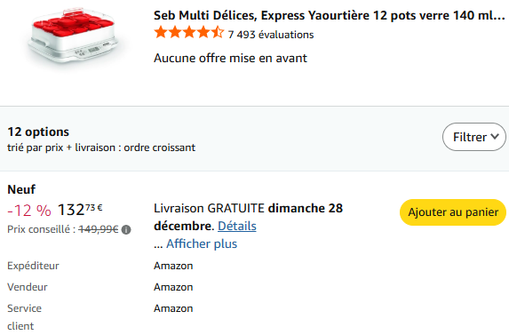Click the orange star rating icons

tap(189, 33)
